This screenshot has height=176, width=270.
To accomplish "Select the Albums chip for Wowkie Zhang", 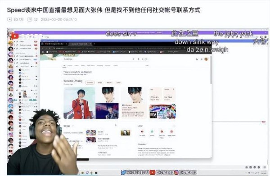I will 109,83.
